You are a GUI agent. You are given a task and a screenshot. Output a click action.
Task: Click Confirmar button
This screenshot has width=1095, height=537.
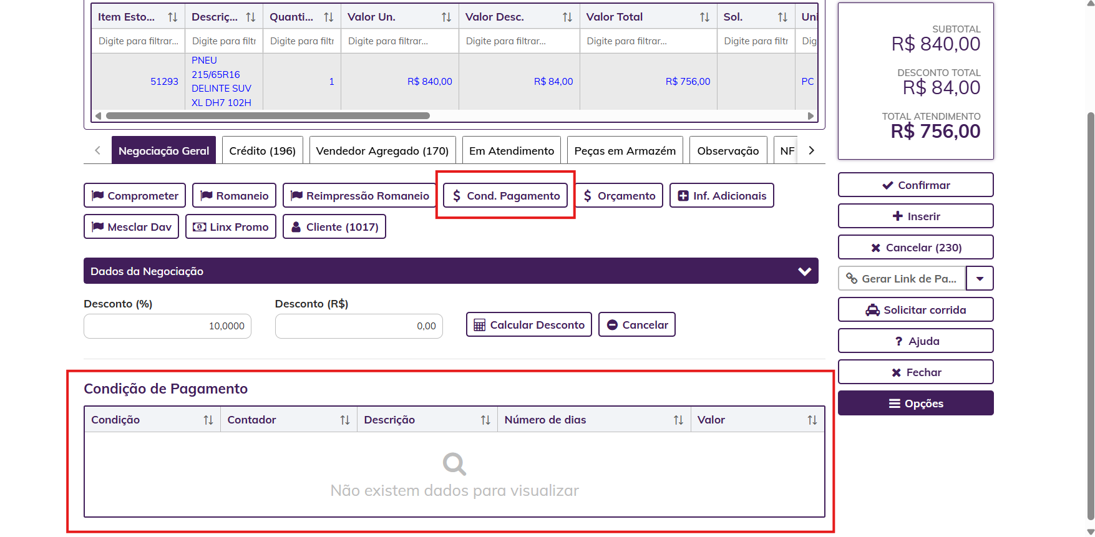916,185
